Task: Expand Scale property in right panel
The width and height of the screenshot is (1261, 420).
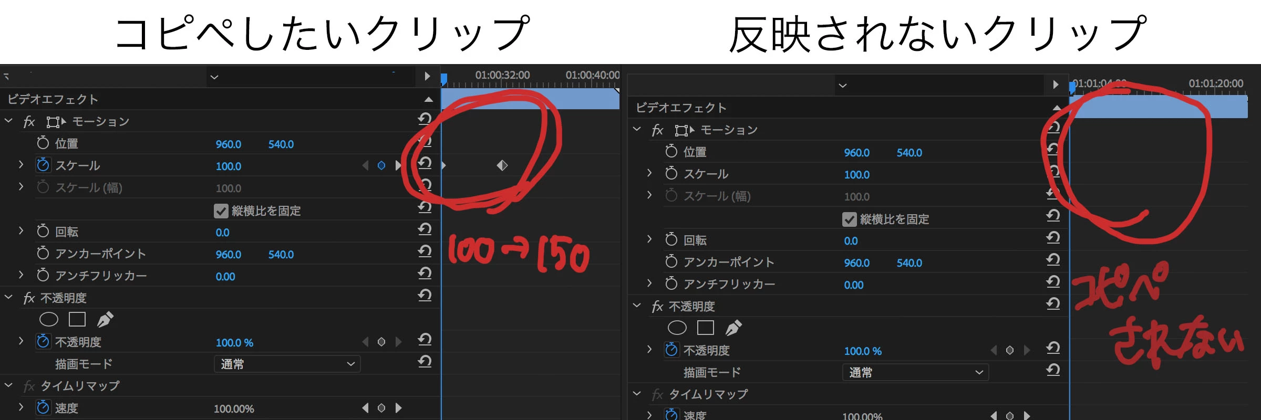Action: tap(649, 173)
